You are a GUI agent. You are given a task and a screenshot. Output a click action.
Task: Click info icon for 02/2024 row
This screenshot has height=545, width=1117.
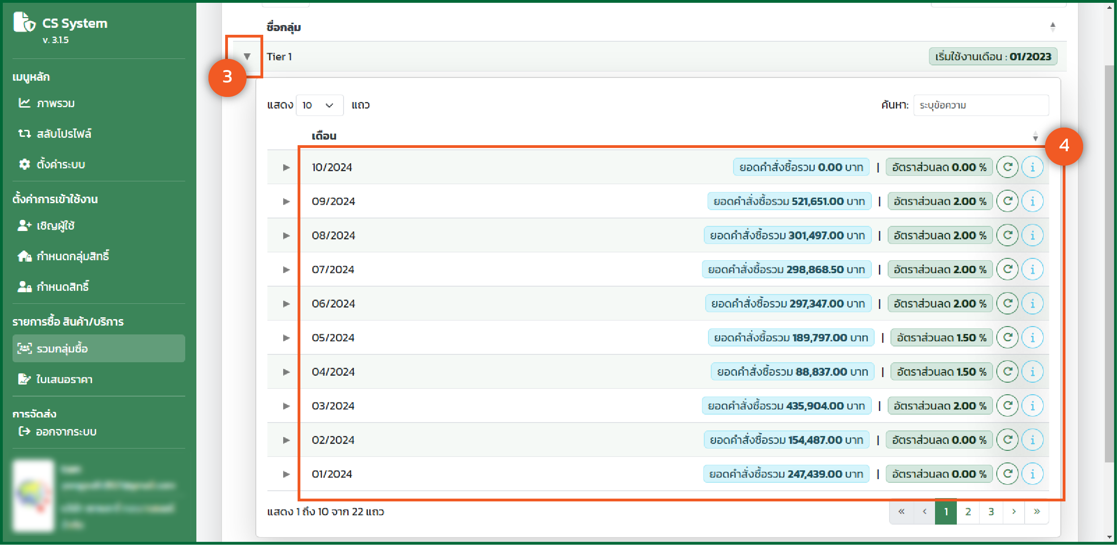1033,440
